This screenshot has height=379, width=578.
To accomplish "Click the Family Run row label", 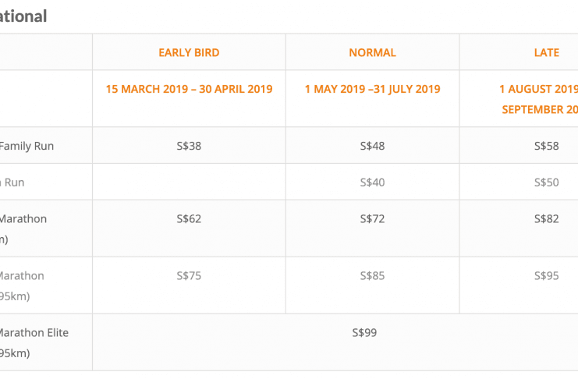I will (27, 146).
